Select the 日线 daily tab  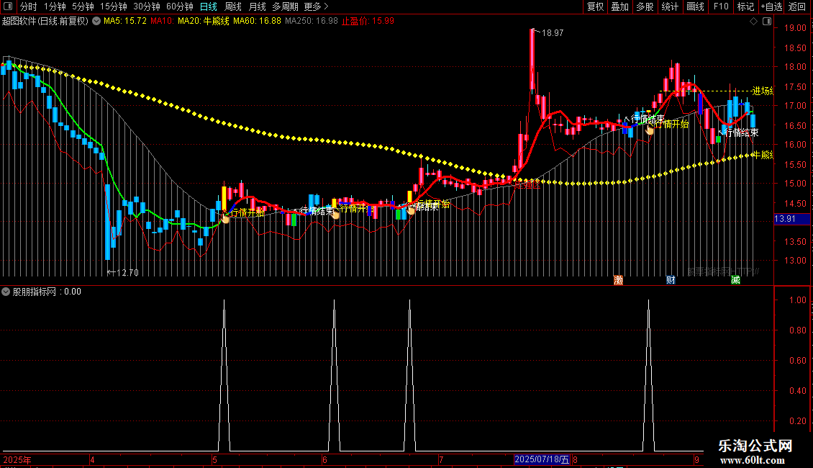pos(209,6)
